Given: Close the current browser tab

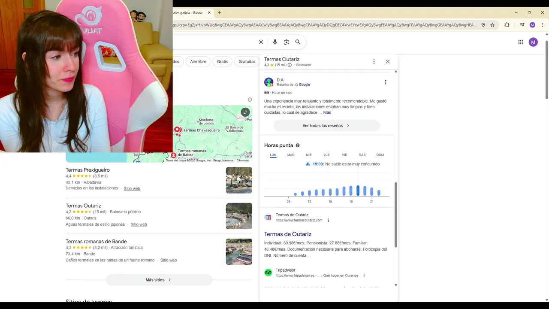Looking at the screenshot, I should [x=209, y=12].
